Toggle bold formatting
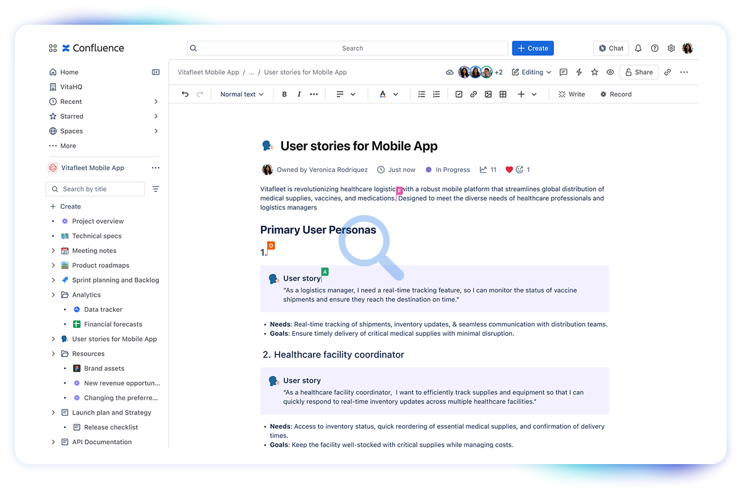Image resolution: width=742 pixels, height=495 pixels. click(284, 95)
